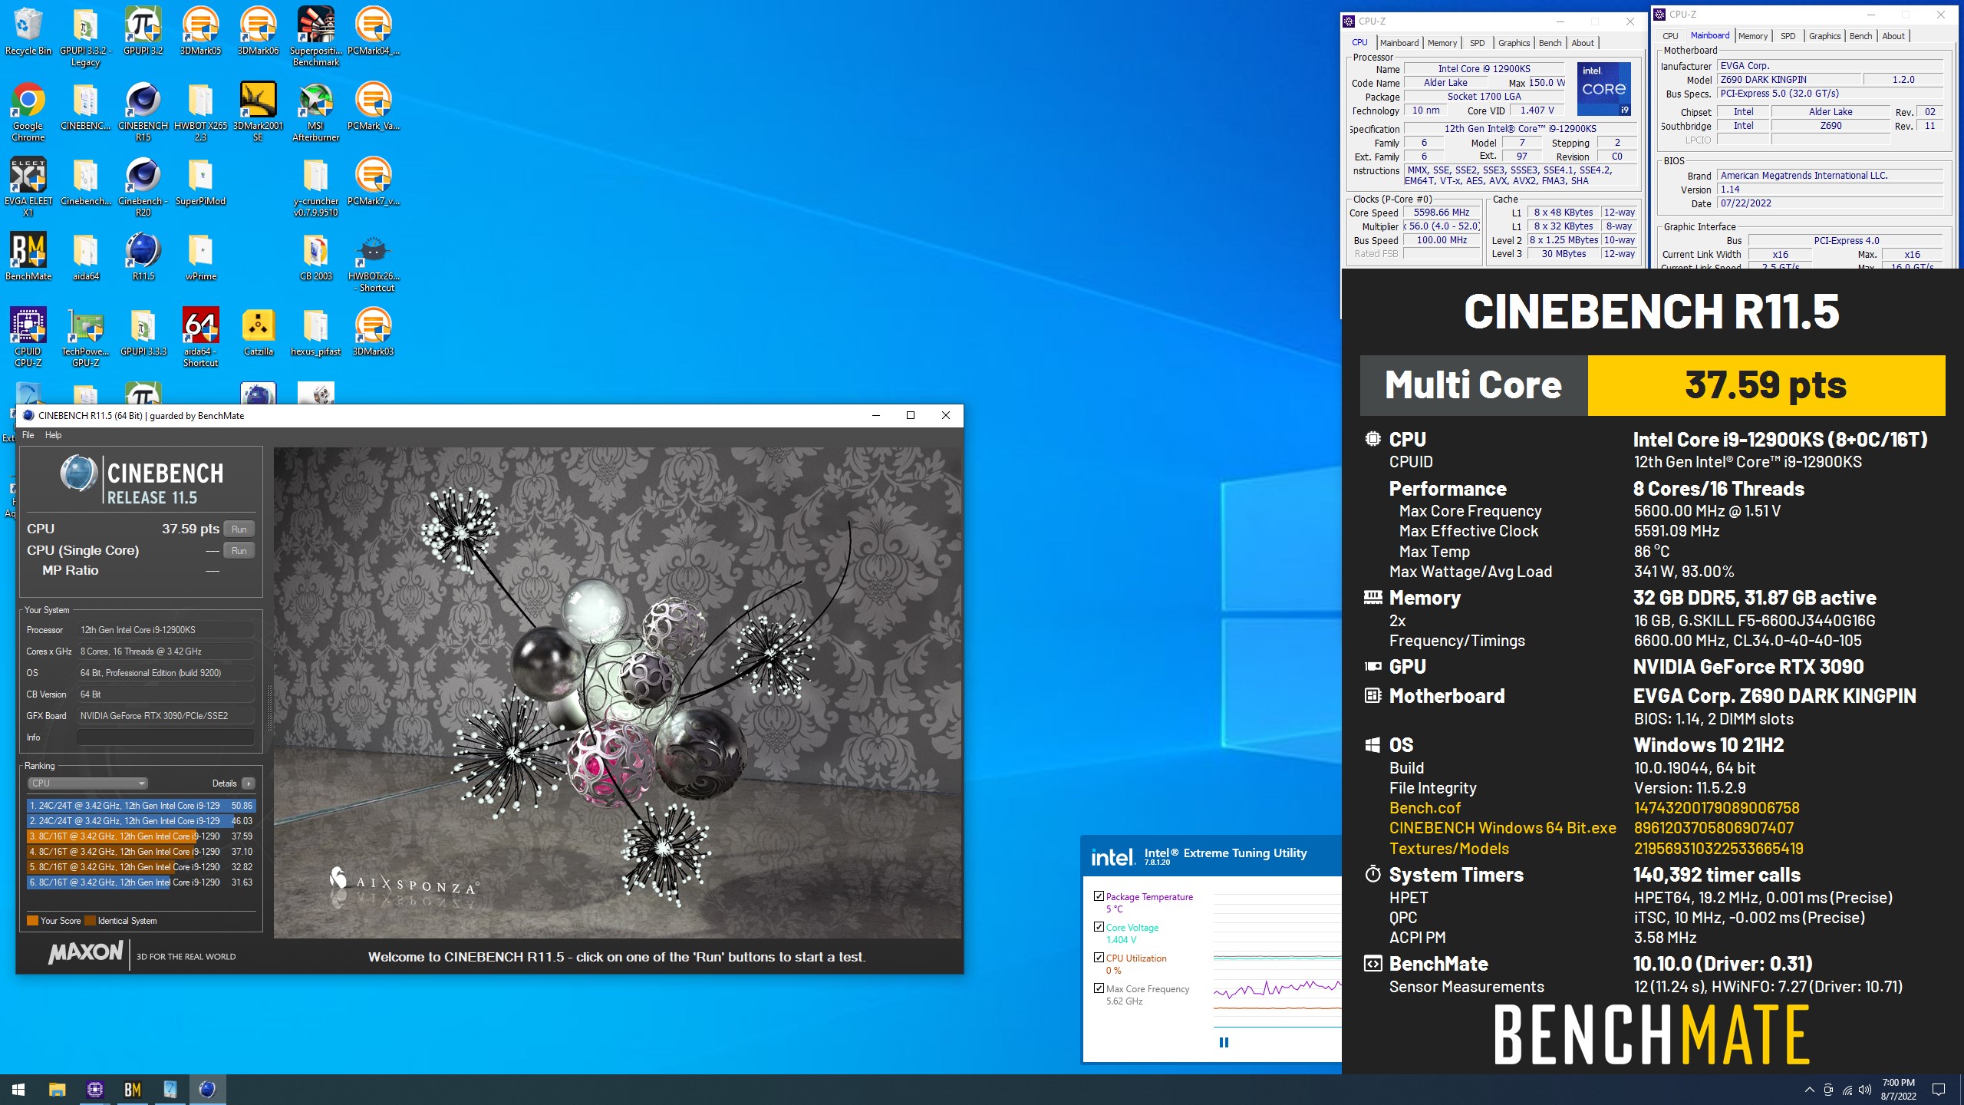Open the Help menu in Cinebench
The image size is (1964, 1105).
(x=53, y=435)
